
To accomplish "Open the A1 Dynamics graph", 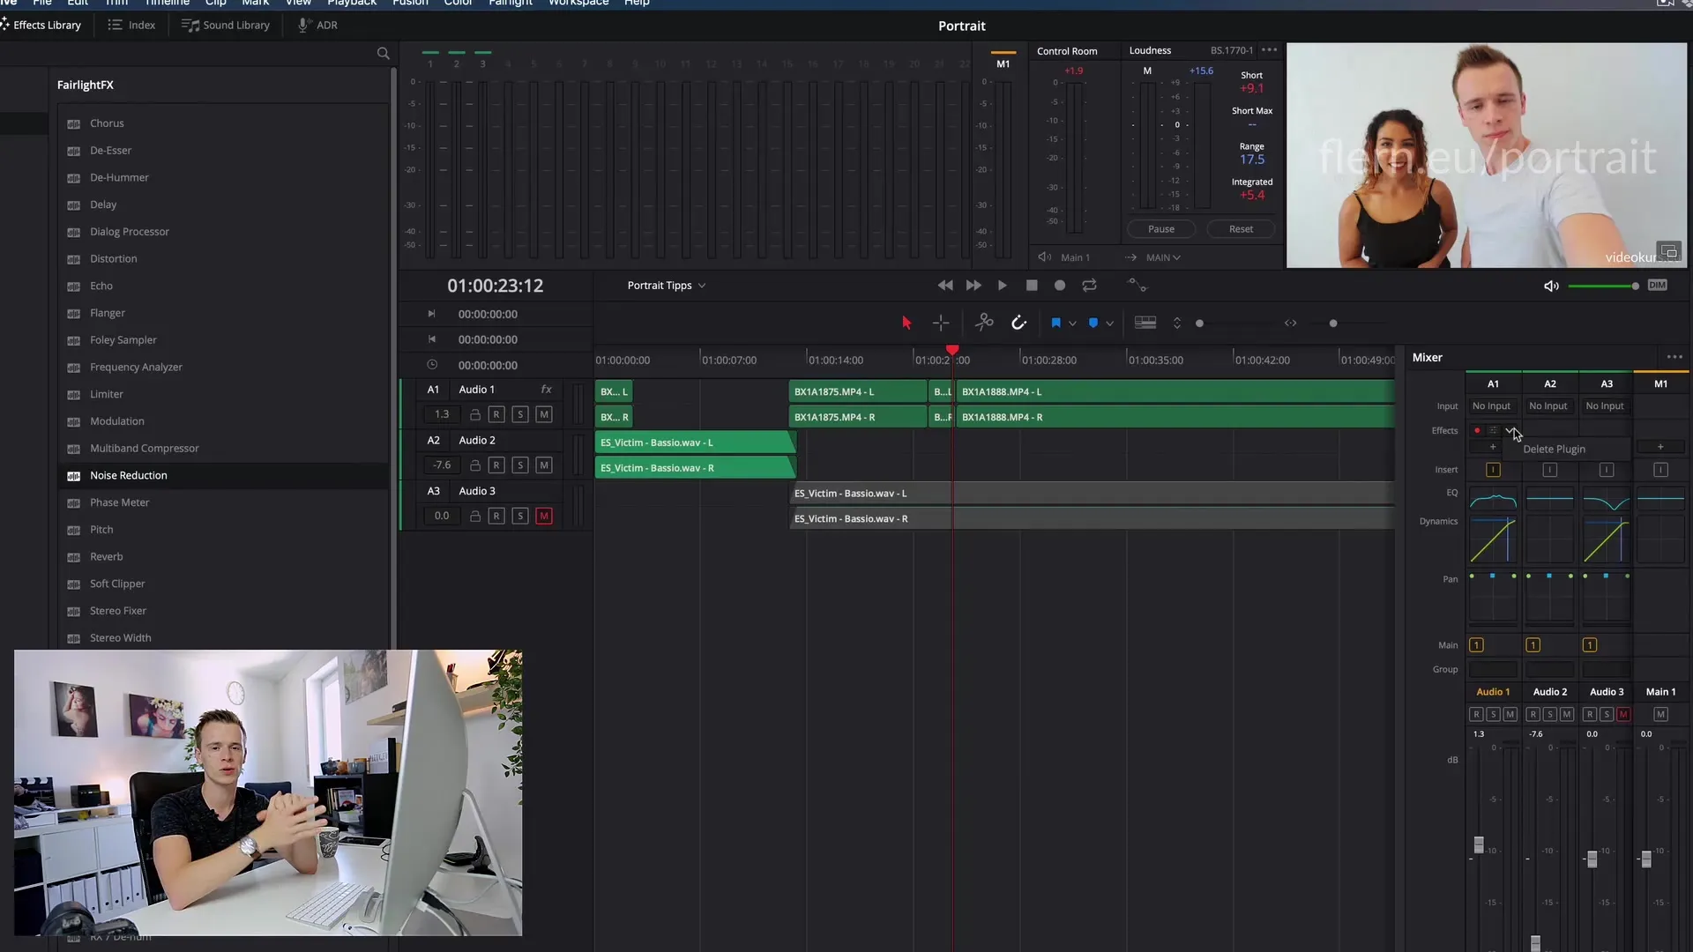I will [x=1493, y=539].
